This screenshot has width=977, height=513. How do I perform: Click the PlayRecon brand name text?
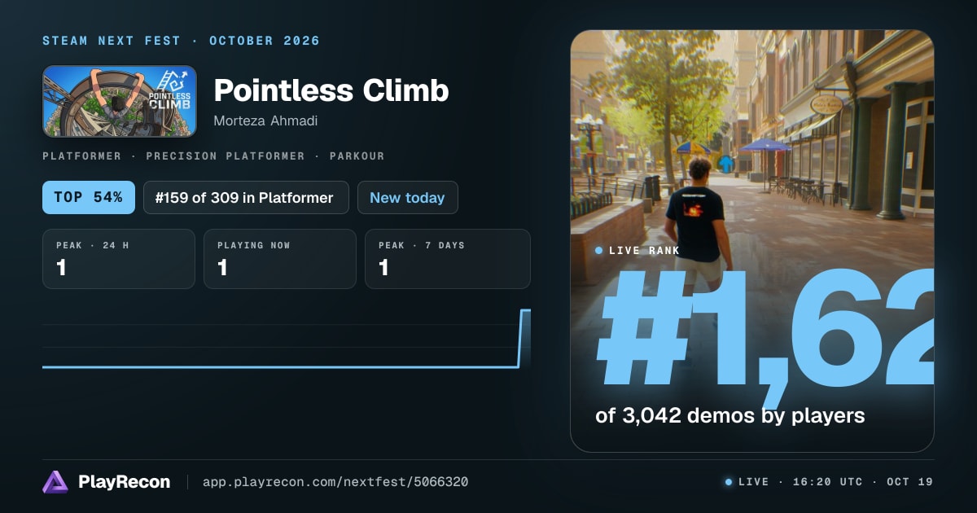pyautogui.click(x=125, y=482)
